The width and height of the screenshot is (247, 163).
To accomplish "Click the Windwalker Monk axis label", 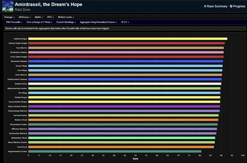I will (19, 138).
